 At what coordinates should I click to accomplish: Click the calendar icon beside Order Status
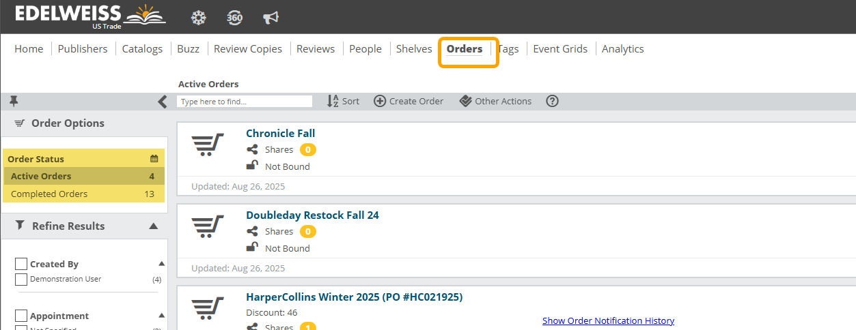point(154,159)
